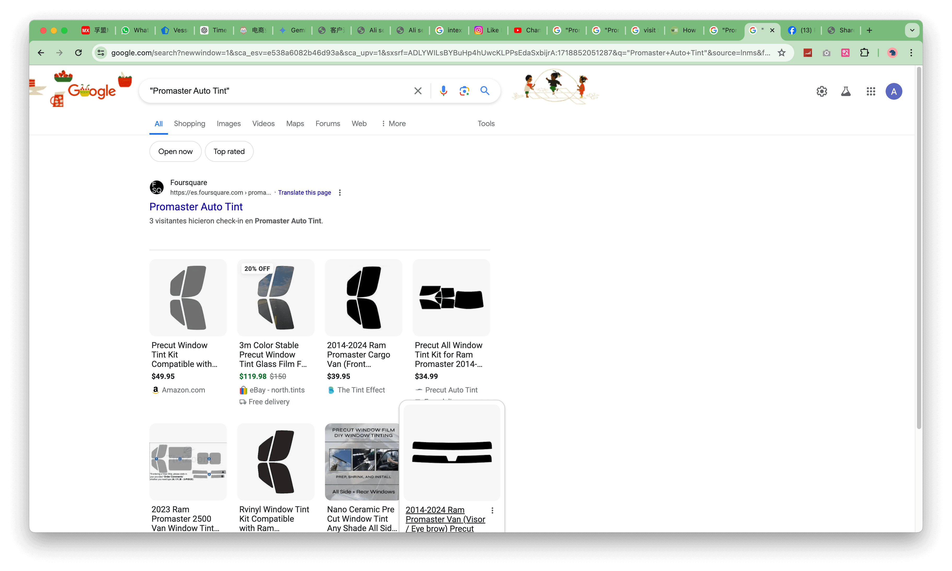Open Search Labs flask icon
The height and width of the screenshot is (571, 952).
[846, 91]
